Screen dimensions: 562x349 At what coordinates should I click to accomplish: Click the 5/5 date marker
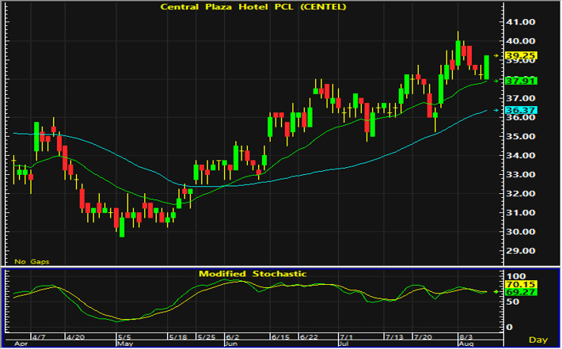(x=125, y=337)
